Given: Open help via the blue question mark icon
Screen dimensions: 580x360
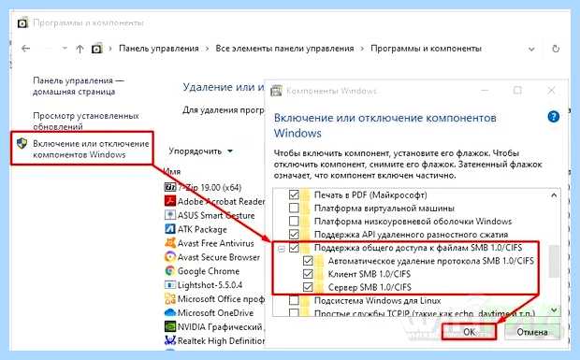Looking at the screenshot, I should 554,117.
